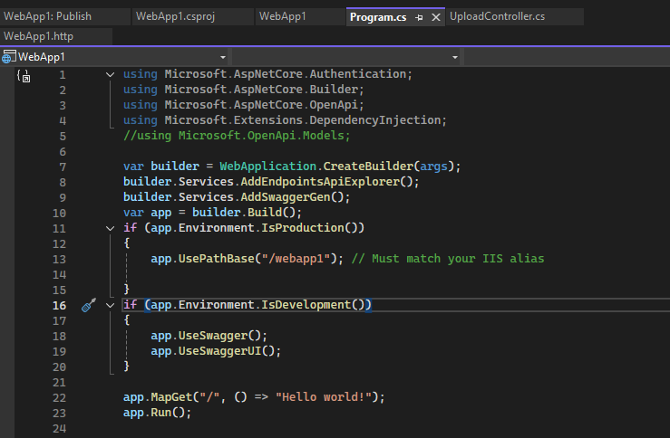Open the WebApp1 project scope dropdown
670x438 pixels.
[114, 57]
